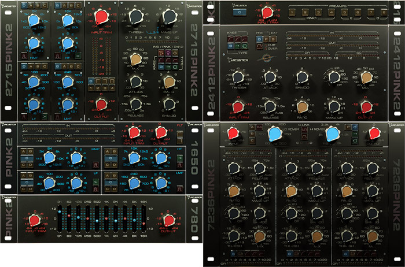405x267 pixels.
Task: Toggle power on 7236 Pink2 top right
Action: [x=355, y=127]
